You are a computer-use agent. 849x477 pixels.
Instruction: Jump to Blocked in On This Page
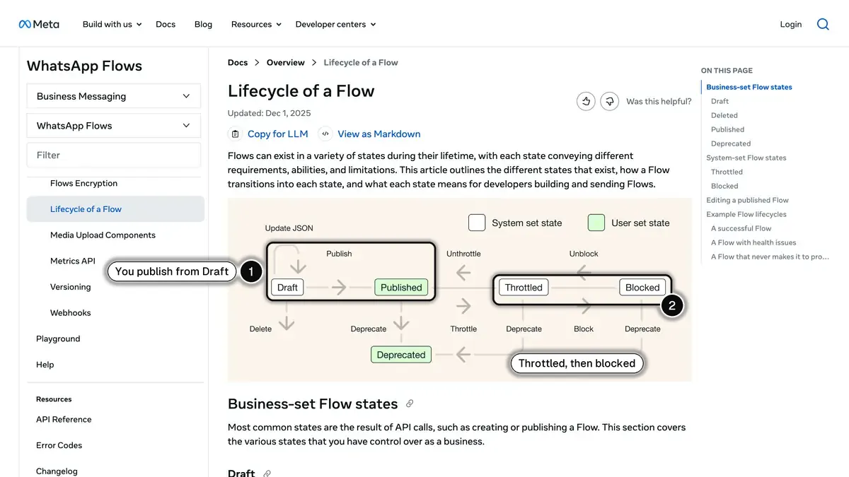(x=724, y=186)
